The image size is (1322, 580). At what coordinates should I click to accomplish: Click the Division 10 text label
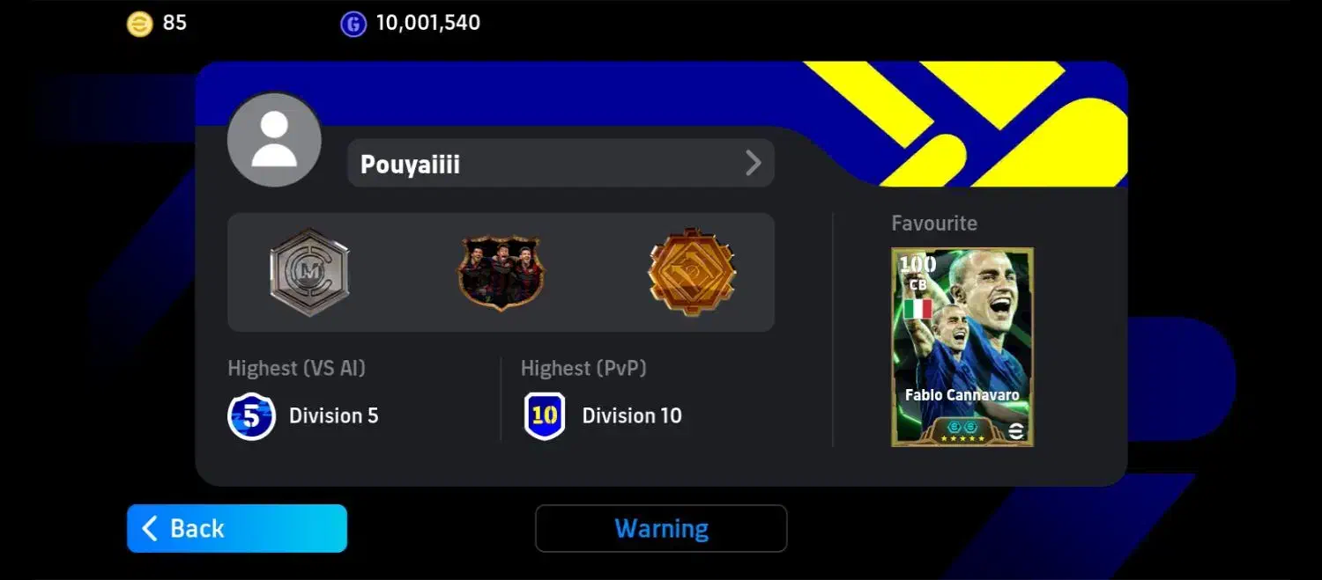[x=632, y=415]
